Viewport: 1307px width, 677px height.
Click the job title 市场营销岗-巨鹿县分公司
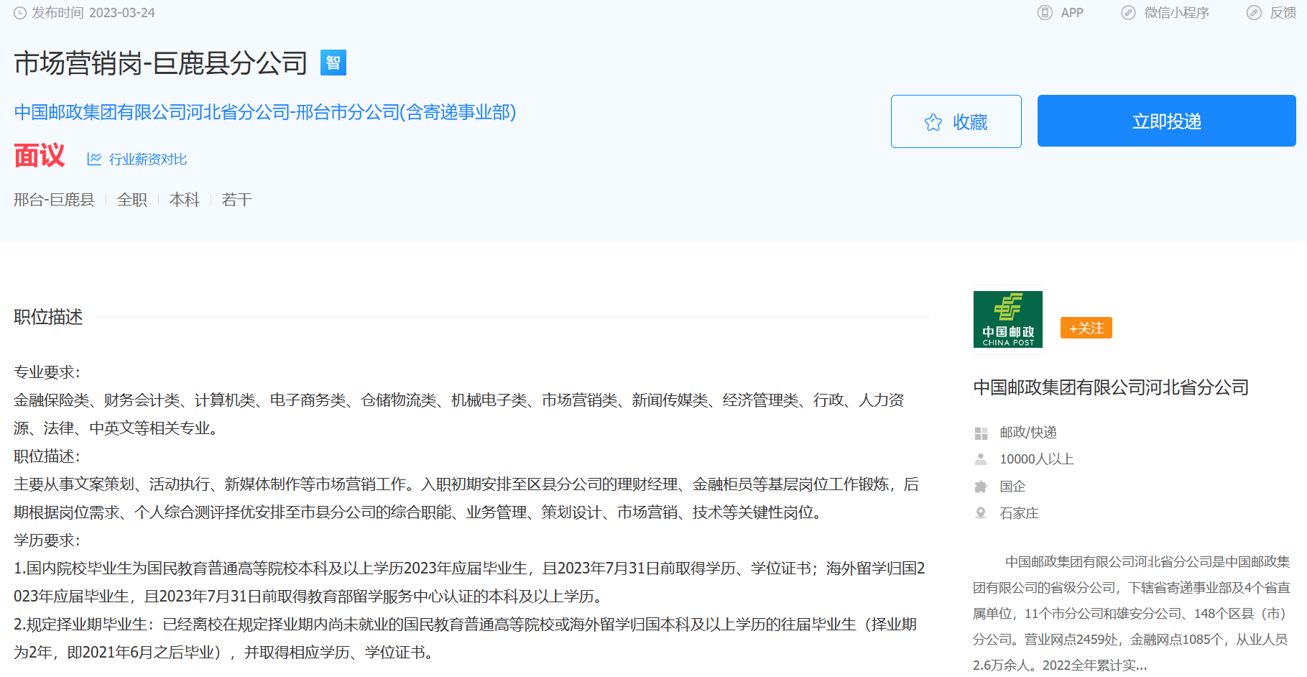[x=161, y=63]
